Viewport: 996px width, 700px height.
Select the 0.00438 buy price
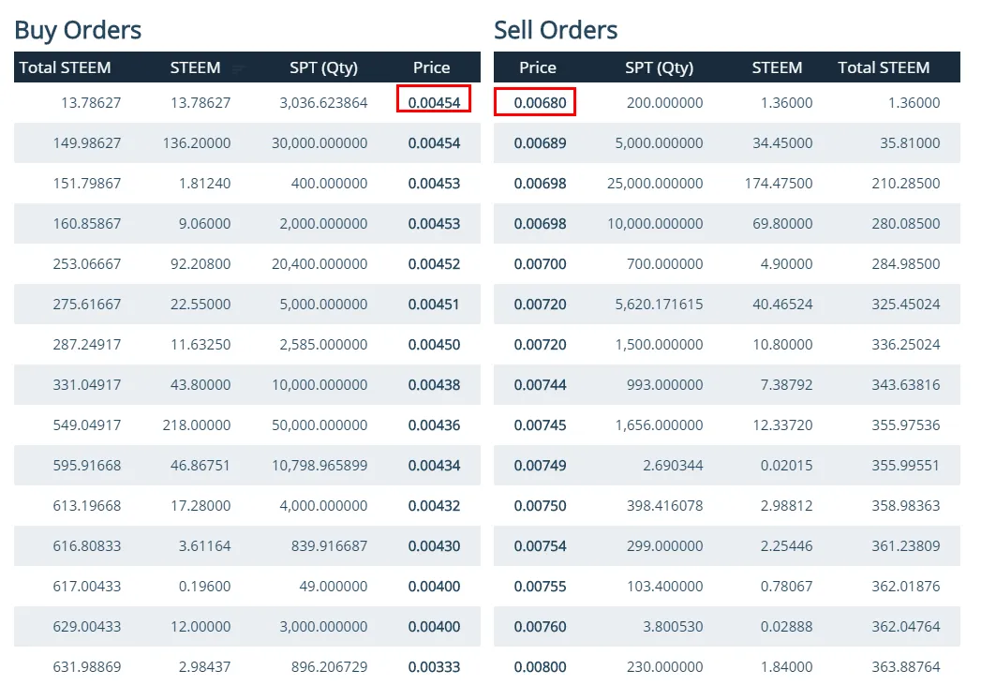point(434,385)
